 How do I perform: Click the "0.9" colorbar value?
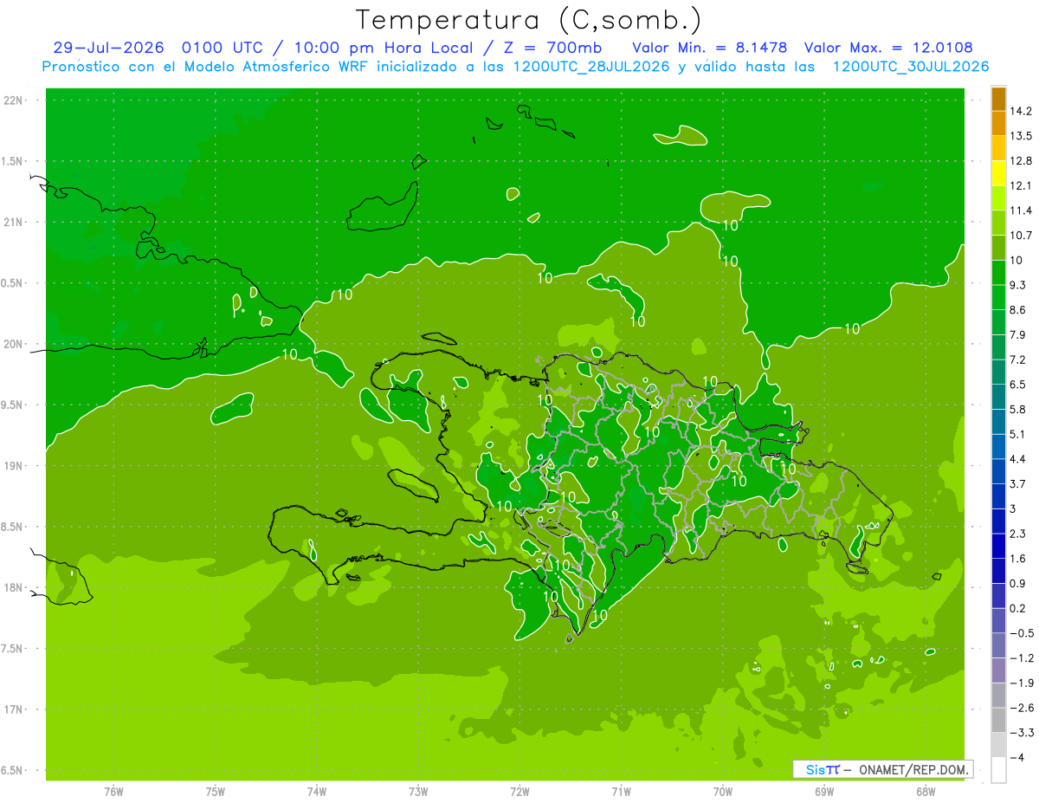(x=1018, y=583)
